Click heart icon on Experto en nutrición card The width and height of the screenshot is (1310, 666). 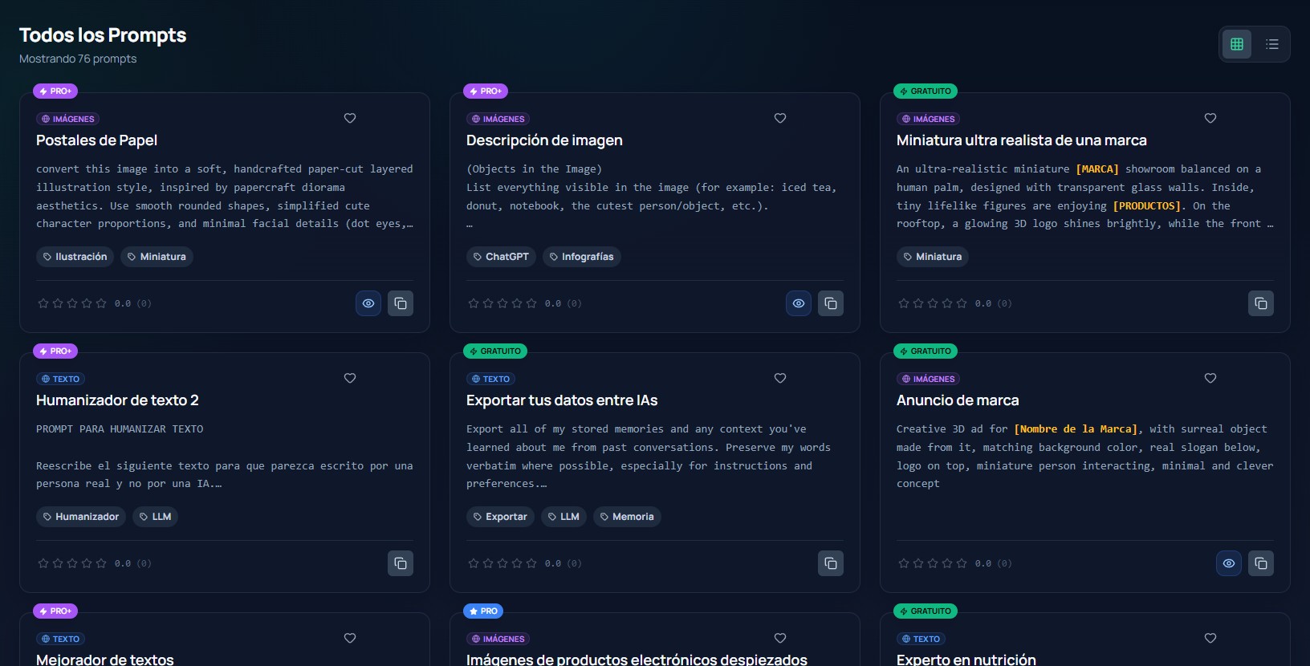[1210, 638]
